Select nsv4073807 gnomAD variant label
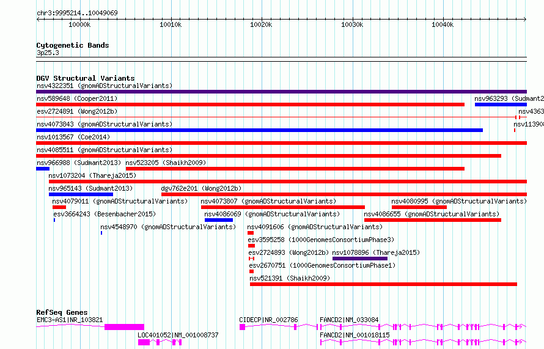Screen dimensions: 544x349 click(x=268, y=201)
